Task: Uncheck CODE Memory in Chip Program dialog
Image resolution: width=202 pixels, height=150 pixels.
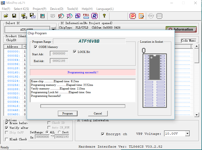Action: pyautogui.click(x=36, y=47)
